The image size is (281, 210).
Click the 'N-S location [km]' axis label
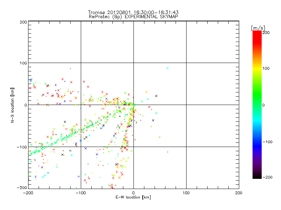pos(12,105)
